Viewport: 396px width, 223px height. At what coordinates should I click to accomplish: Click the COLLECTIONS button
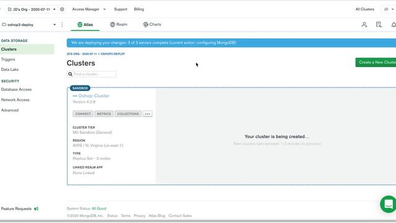(x=128, y=114)
